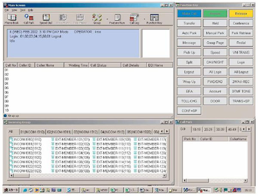
Task: Click the greyed Edit Memo toolbar icon
Action: tap(80, 19)
